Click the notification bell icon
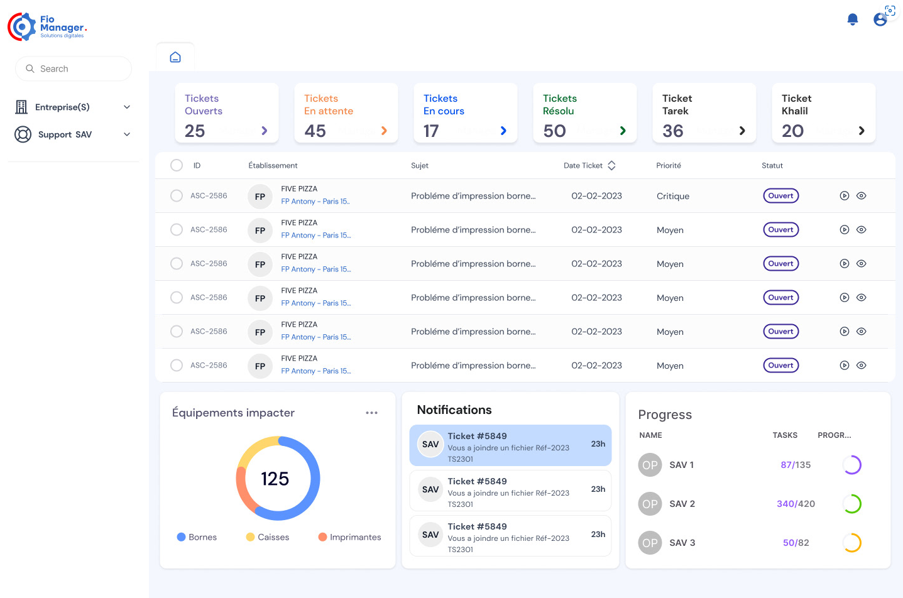The image size is (903, 598). pos(852,19)
